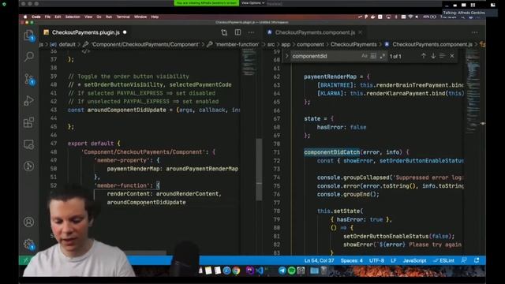Switch to the CheckoutPayments.component.js tab
This screenshot has width=505, height=284.
click(315, 32)
